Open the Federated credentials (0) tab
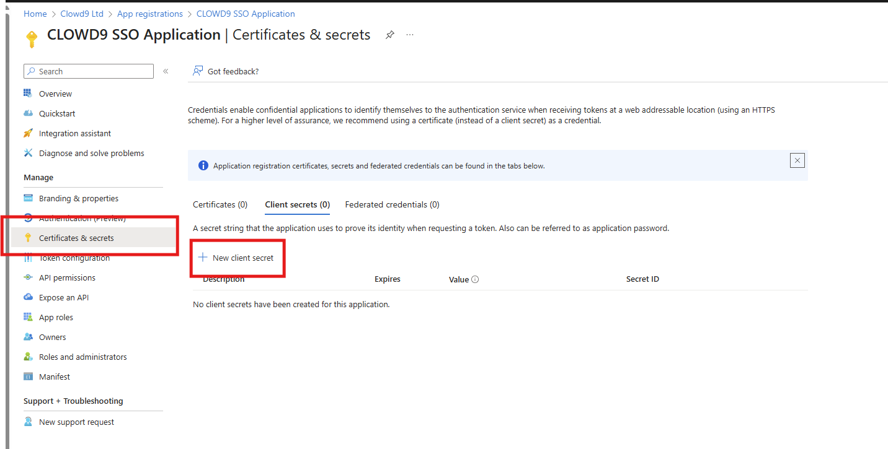 pyautogui.click(x=392, y=204)
